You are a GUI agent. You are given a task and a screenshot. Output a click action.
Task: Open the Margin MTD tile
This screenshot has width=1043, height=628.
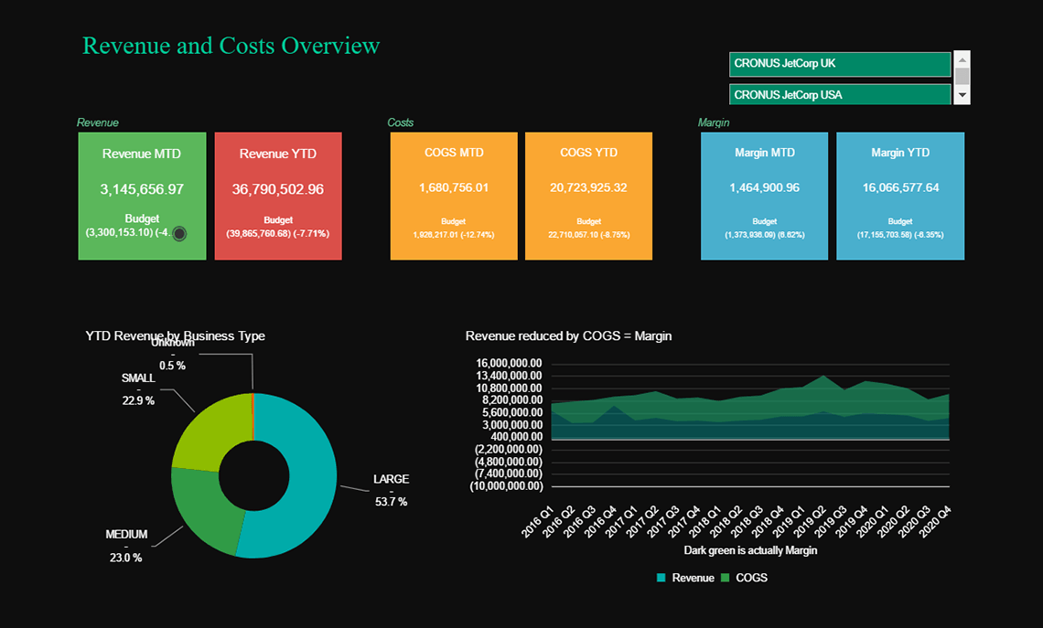[764, 196]
